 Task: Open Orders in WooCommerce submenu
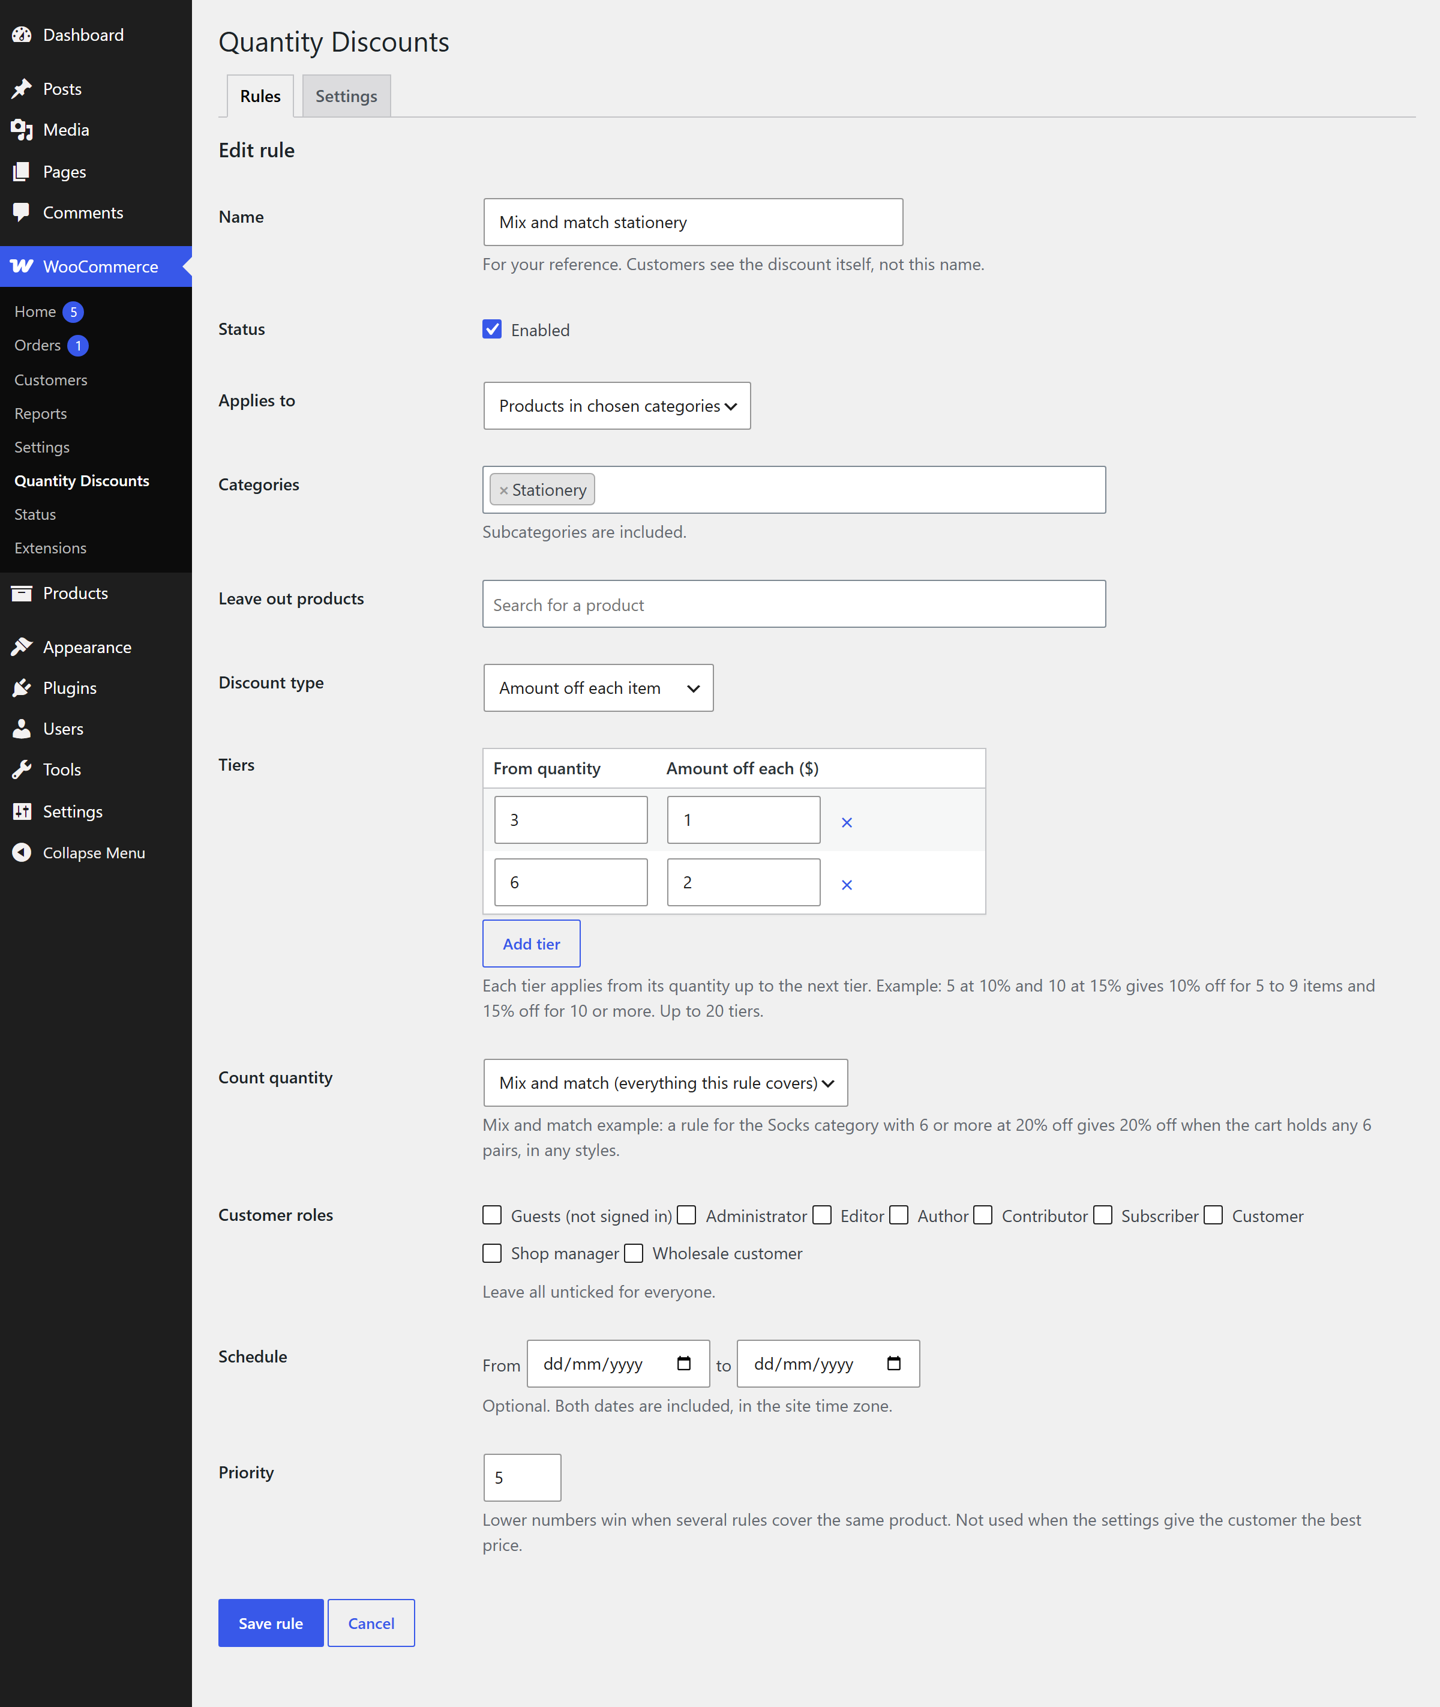(38, 346)
